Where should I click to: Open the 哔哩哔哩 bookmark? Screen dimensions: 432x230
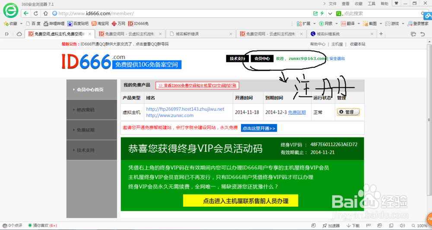54,24
